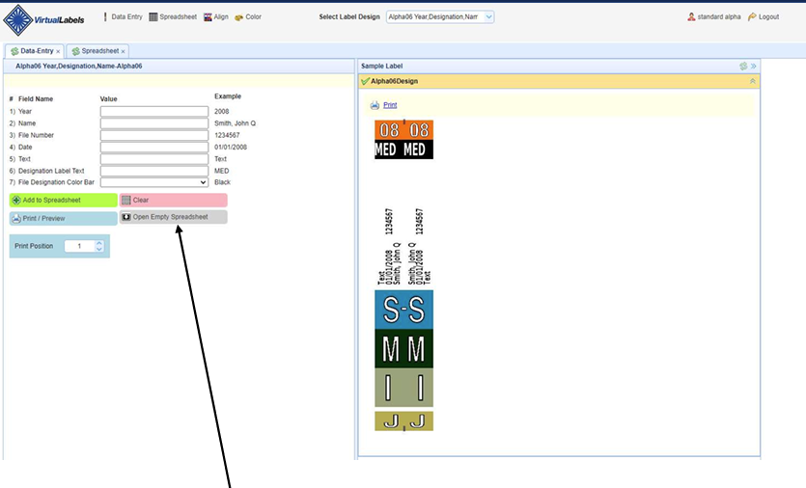Open Spreadsheet from top toolbar

click(173, 17)
